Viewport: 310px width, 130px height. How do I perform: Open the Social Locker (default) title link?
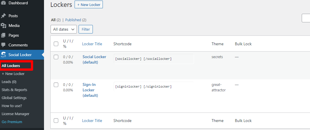click(x=94, y=59)
